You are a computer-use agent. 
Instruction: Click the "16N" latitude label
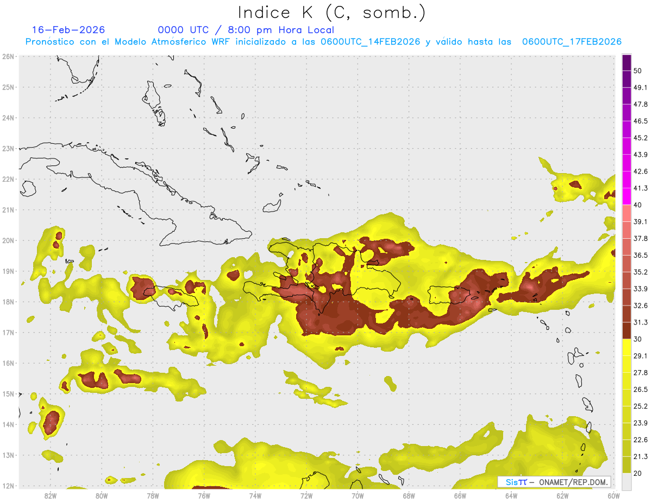click(x=8, y=363)
